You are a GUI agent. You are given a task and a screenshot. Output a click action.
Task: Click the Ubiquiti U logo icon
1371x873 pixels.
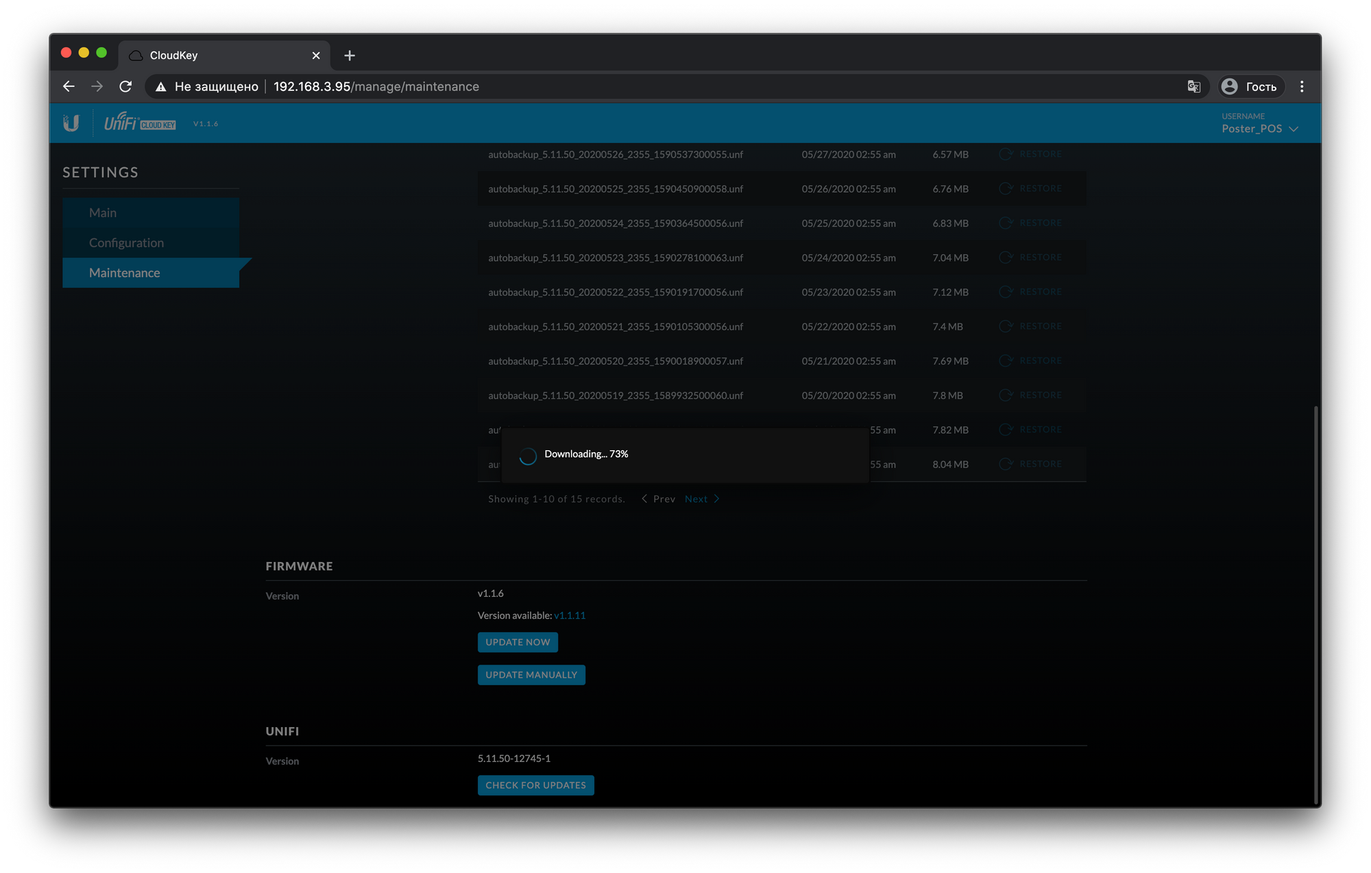71,123
